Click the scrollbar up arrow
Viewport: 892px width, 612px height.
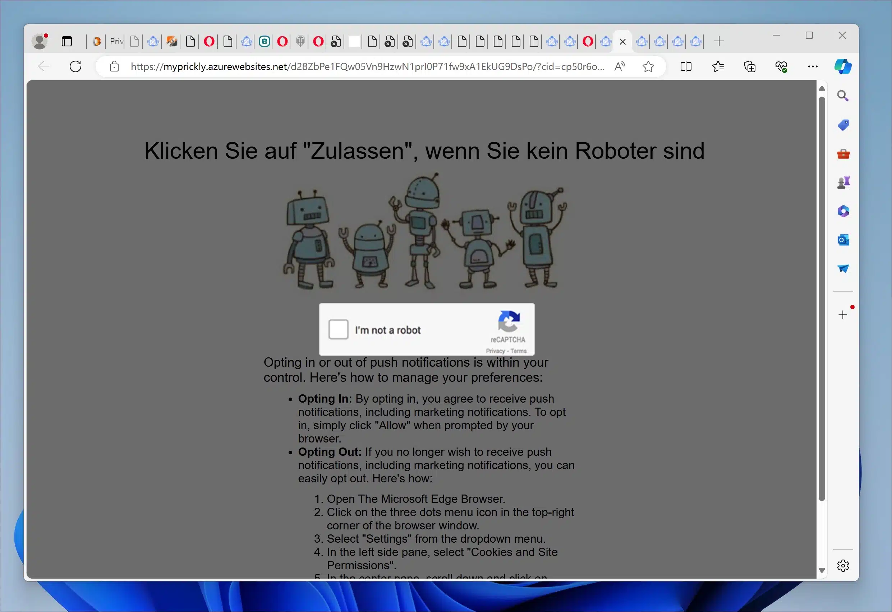tap(822, 89)
